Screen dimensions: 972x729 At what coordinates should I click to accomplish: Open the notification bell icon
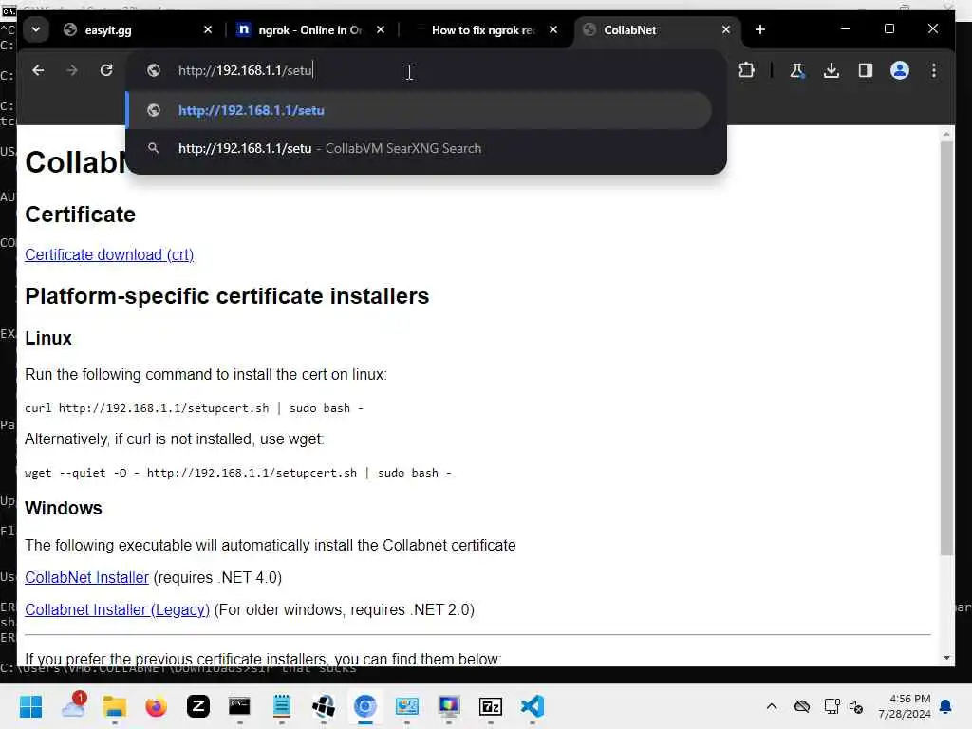(x=946, y=706)
